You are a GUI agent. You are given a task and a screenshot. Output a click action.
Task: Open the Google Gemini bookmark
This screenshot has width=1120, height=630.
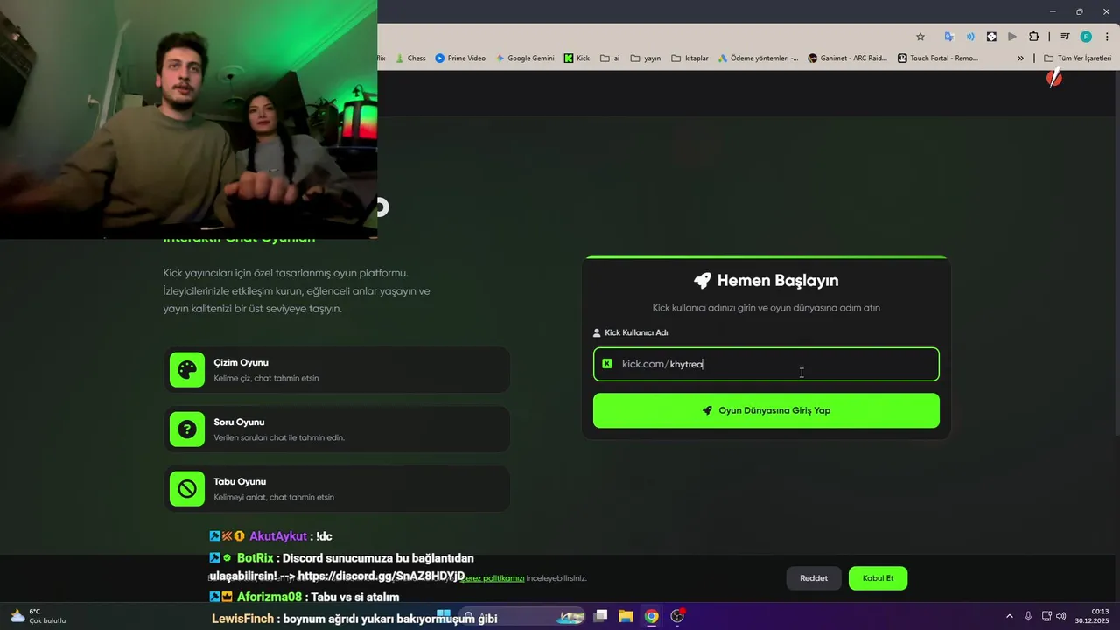(525, 59)
